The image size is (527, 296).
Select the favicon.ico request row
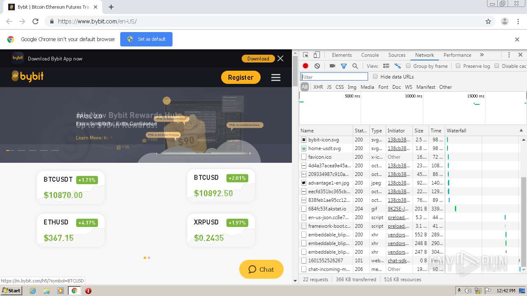pos(409,157)
